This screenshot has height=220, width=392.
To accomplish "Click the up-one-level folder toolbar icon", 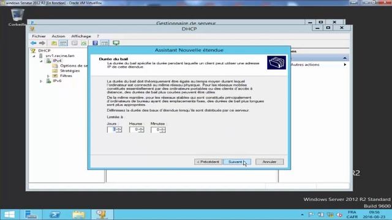I will [x=54, y=43].
